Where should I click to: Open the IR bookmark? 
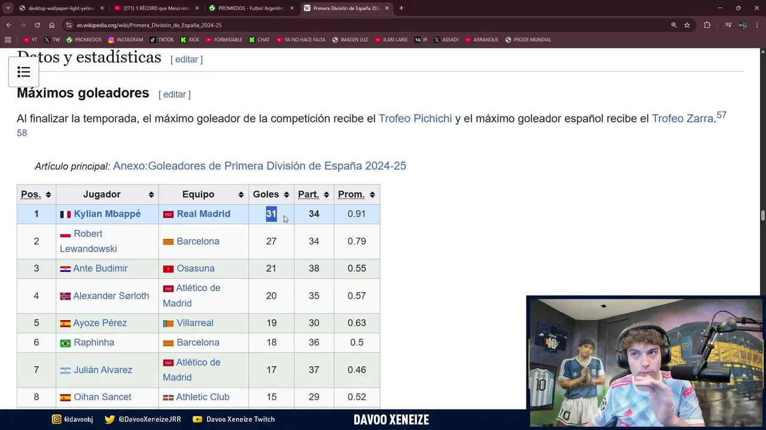pos(421,39)
